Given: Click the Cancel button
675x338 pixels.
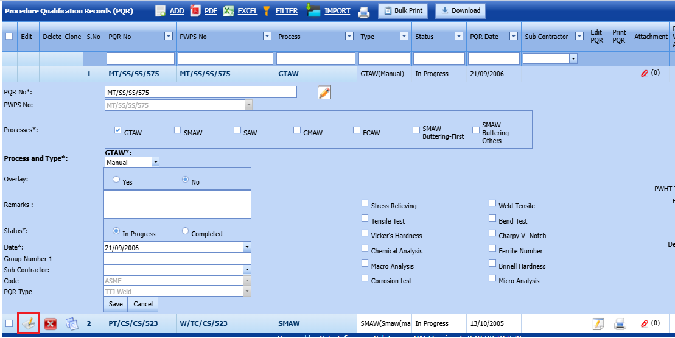Looking at the screenshot, I should [143, 303].
